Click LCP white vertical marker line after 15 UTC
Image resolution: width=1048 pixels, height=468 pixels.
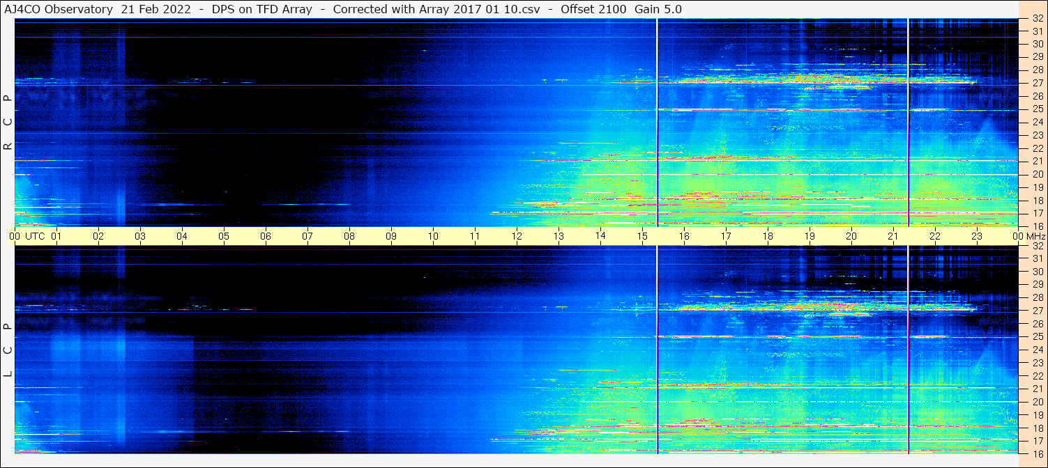pyautogui.click(x=657, y=350)
